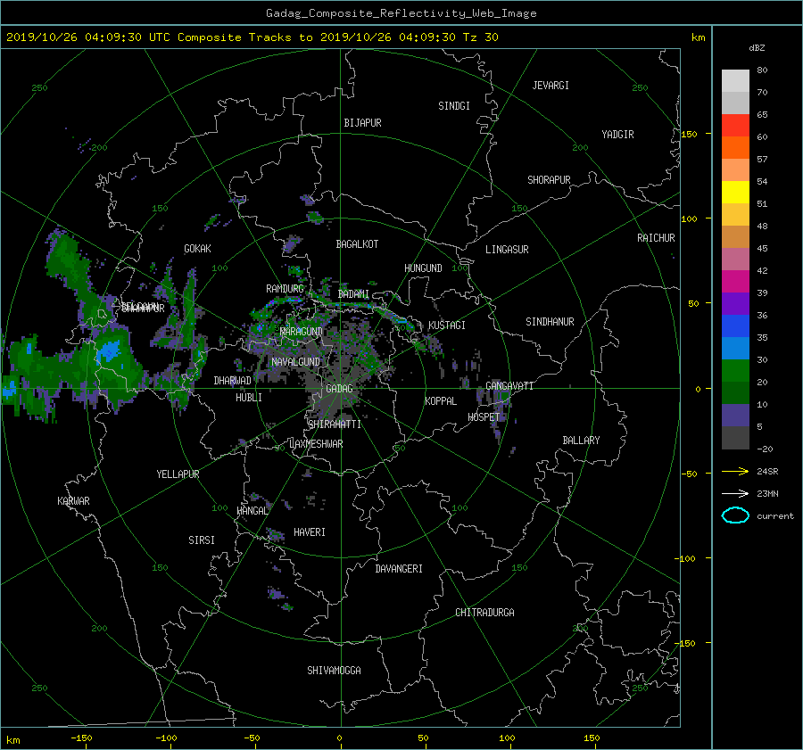This screenshot has width=803, height=750.
Task: Click the DHARWAD city label
Action: (x=232, y=381)
